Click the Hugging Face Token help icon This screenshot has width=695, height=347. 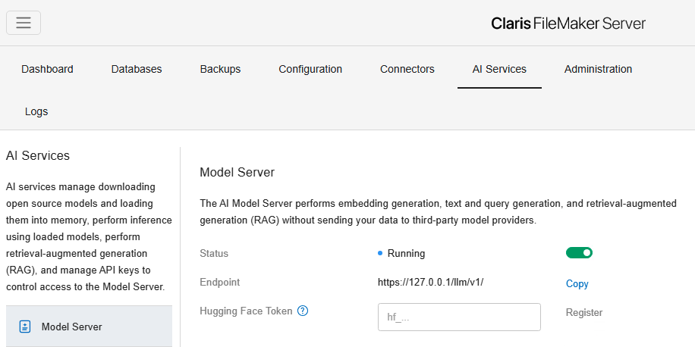coord(303,311)
